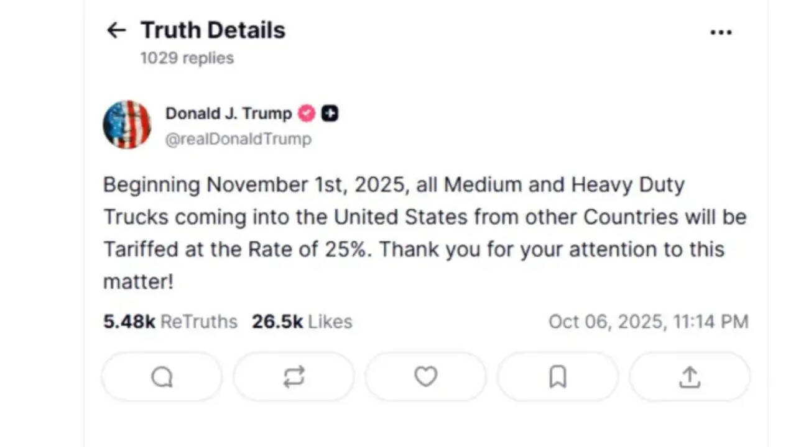Click the pink verified checkmark badge
The width and height of the screenshot is (796, 447).
point(307,114)
